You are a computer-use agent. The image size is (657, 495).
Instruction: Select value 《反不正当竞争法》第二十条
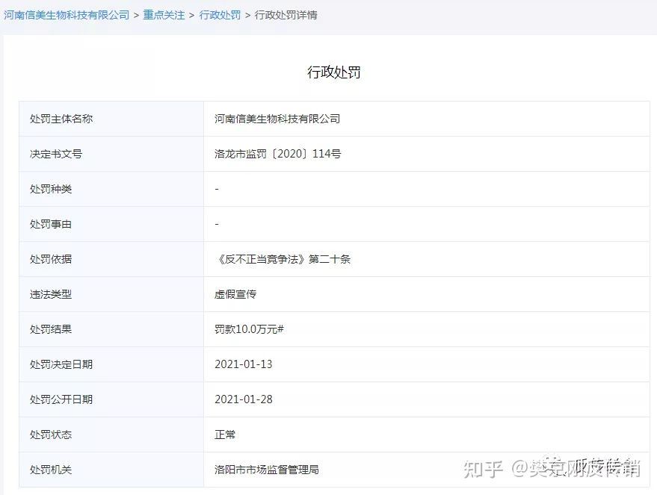[x=283, y=259]
